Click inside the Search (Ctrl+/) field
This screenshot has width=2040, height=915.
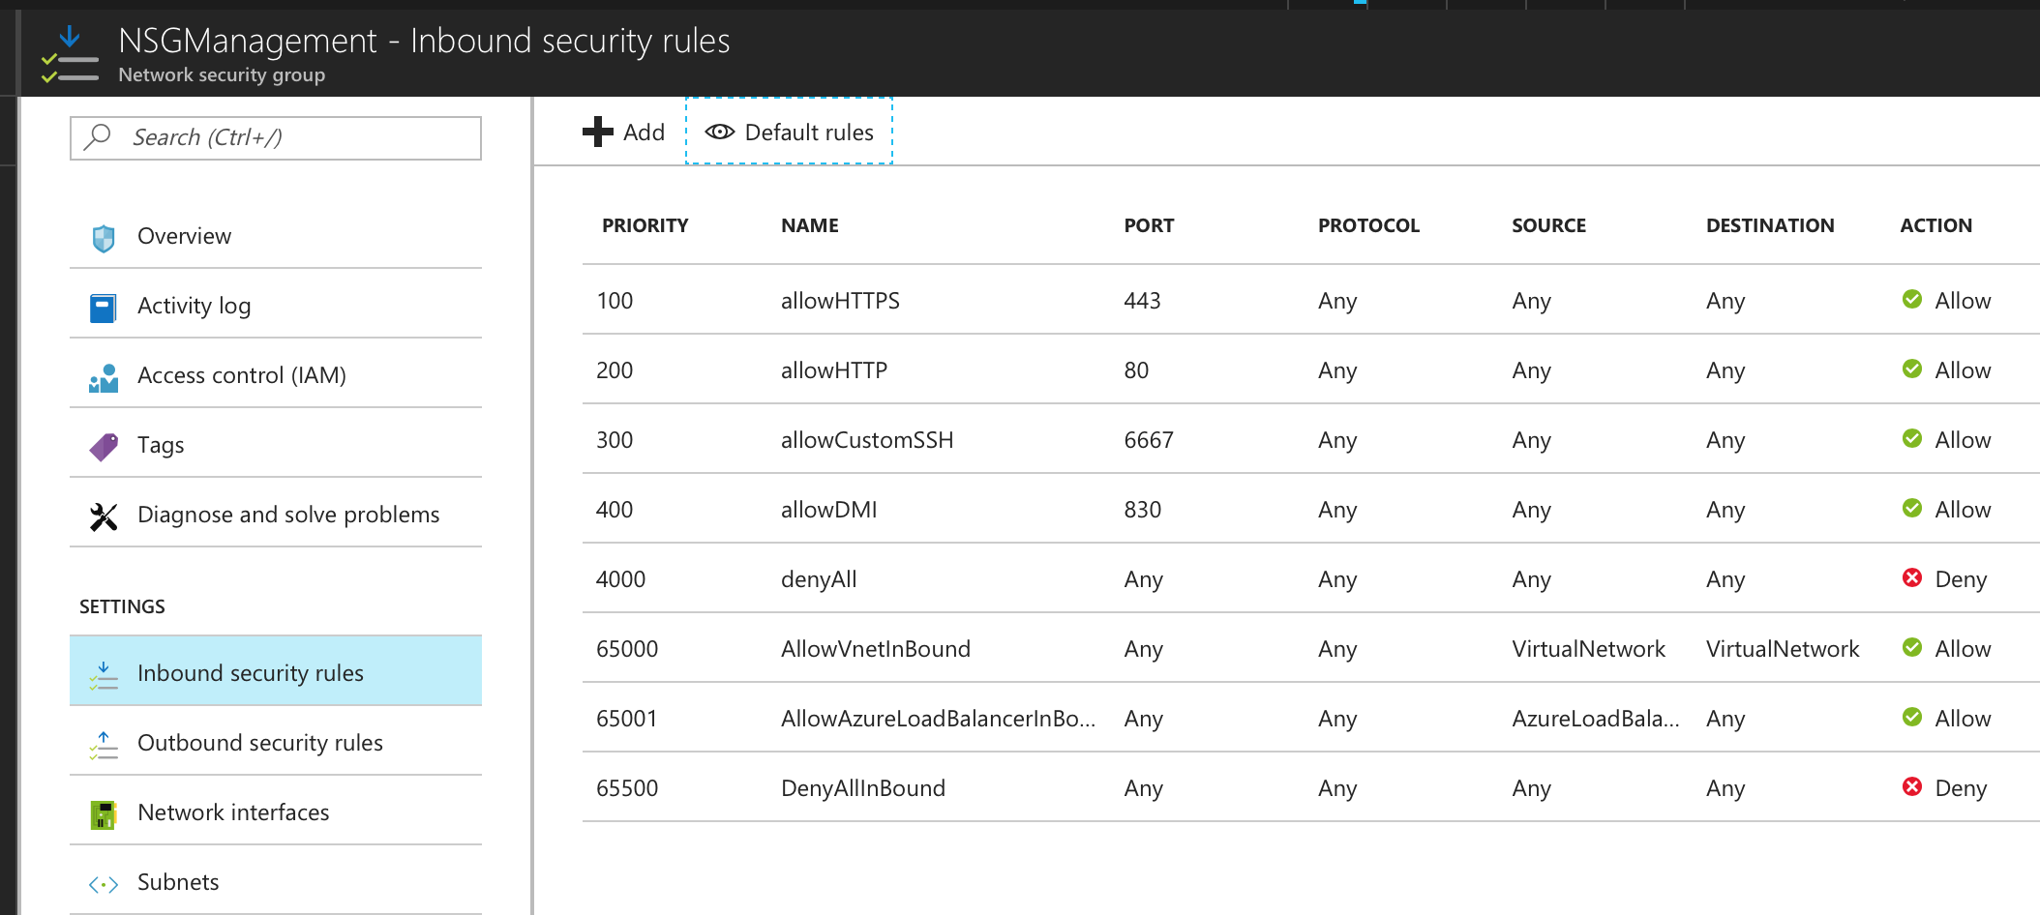[275, 137]
